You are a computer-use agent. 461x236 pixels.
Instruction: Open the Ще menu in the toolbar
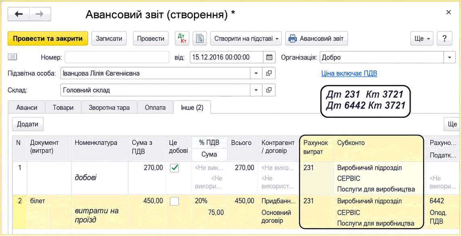(x=422, y=38)
